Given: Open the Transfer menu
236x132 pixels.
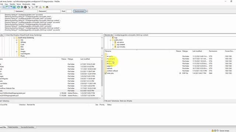Looking at the screenshot, I should pos(12,4).
